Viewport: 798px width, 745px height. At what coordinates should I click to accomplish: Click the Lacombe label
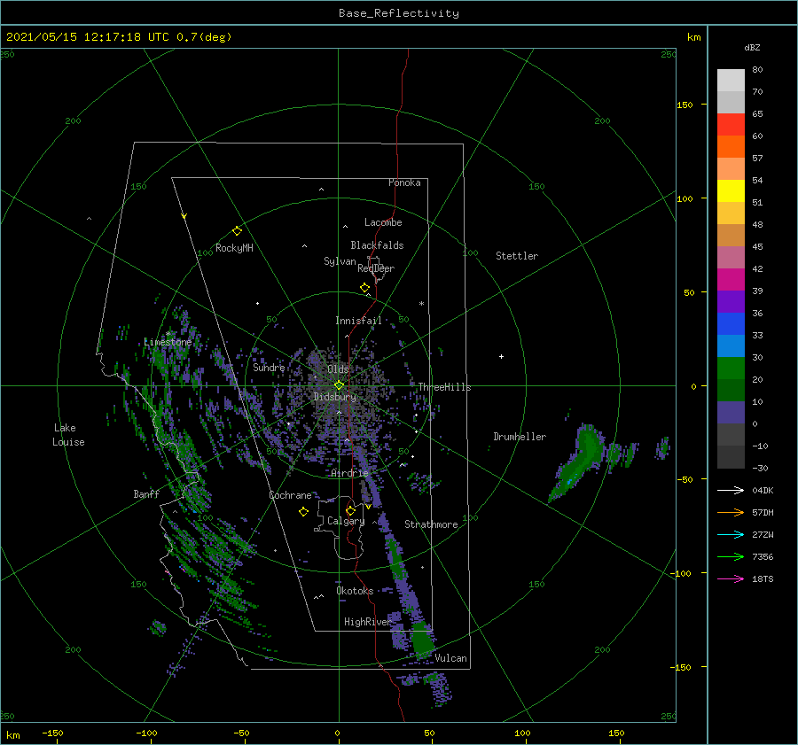[383, 222]
